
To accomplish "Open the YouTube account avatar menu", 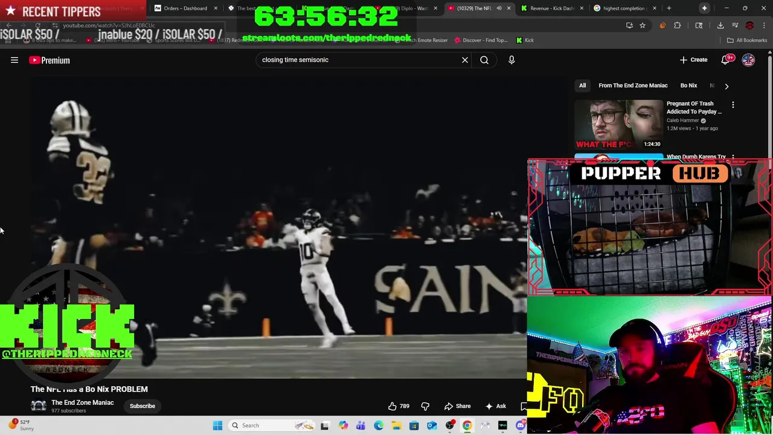I will tap(748, 60).
